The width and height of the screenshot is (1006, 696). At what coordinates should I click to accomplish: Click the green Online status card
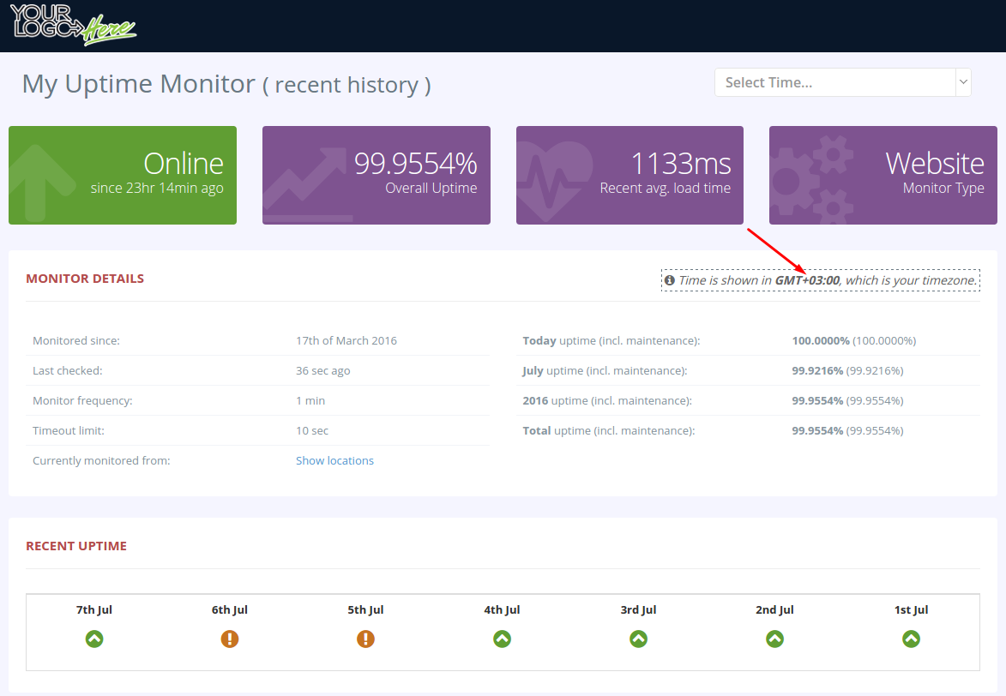point(123,175)
